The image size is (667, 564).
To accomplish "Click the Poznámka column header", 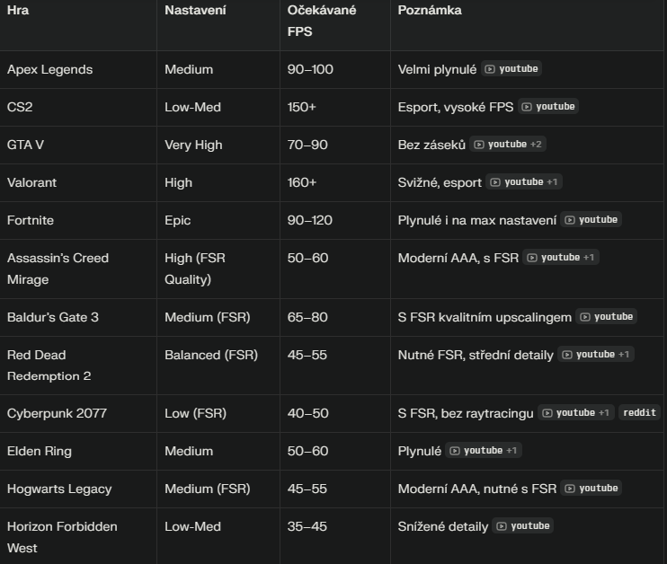I will coord(430,11).
